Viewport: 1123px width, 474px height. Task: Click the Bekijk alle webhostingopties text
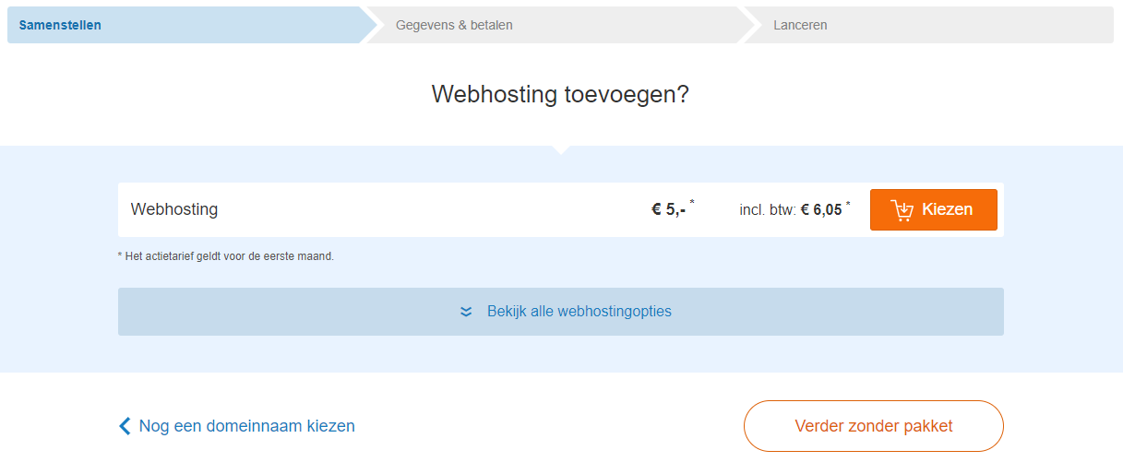[579, 312]
